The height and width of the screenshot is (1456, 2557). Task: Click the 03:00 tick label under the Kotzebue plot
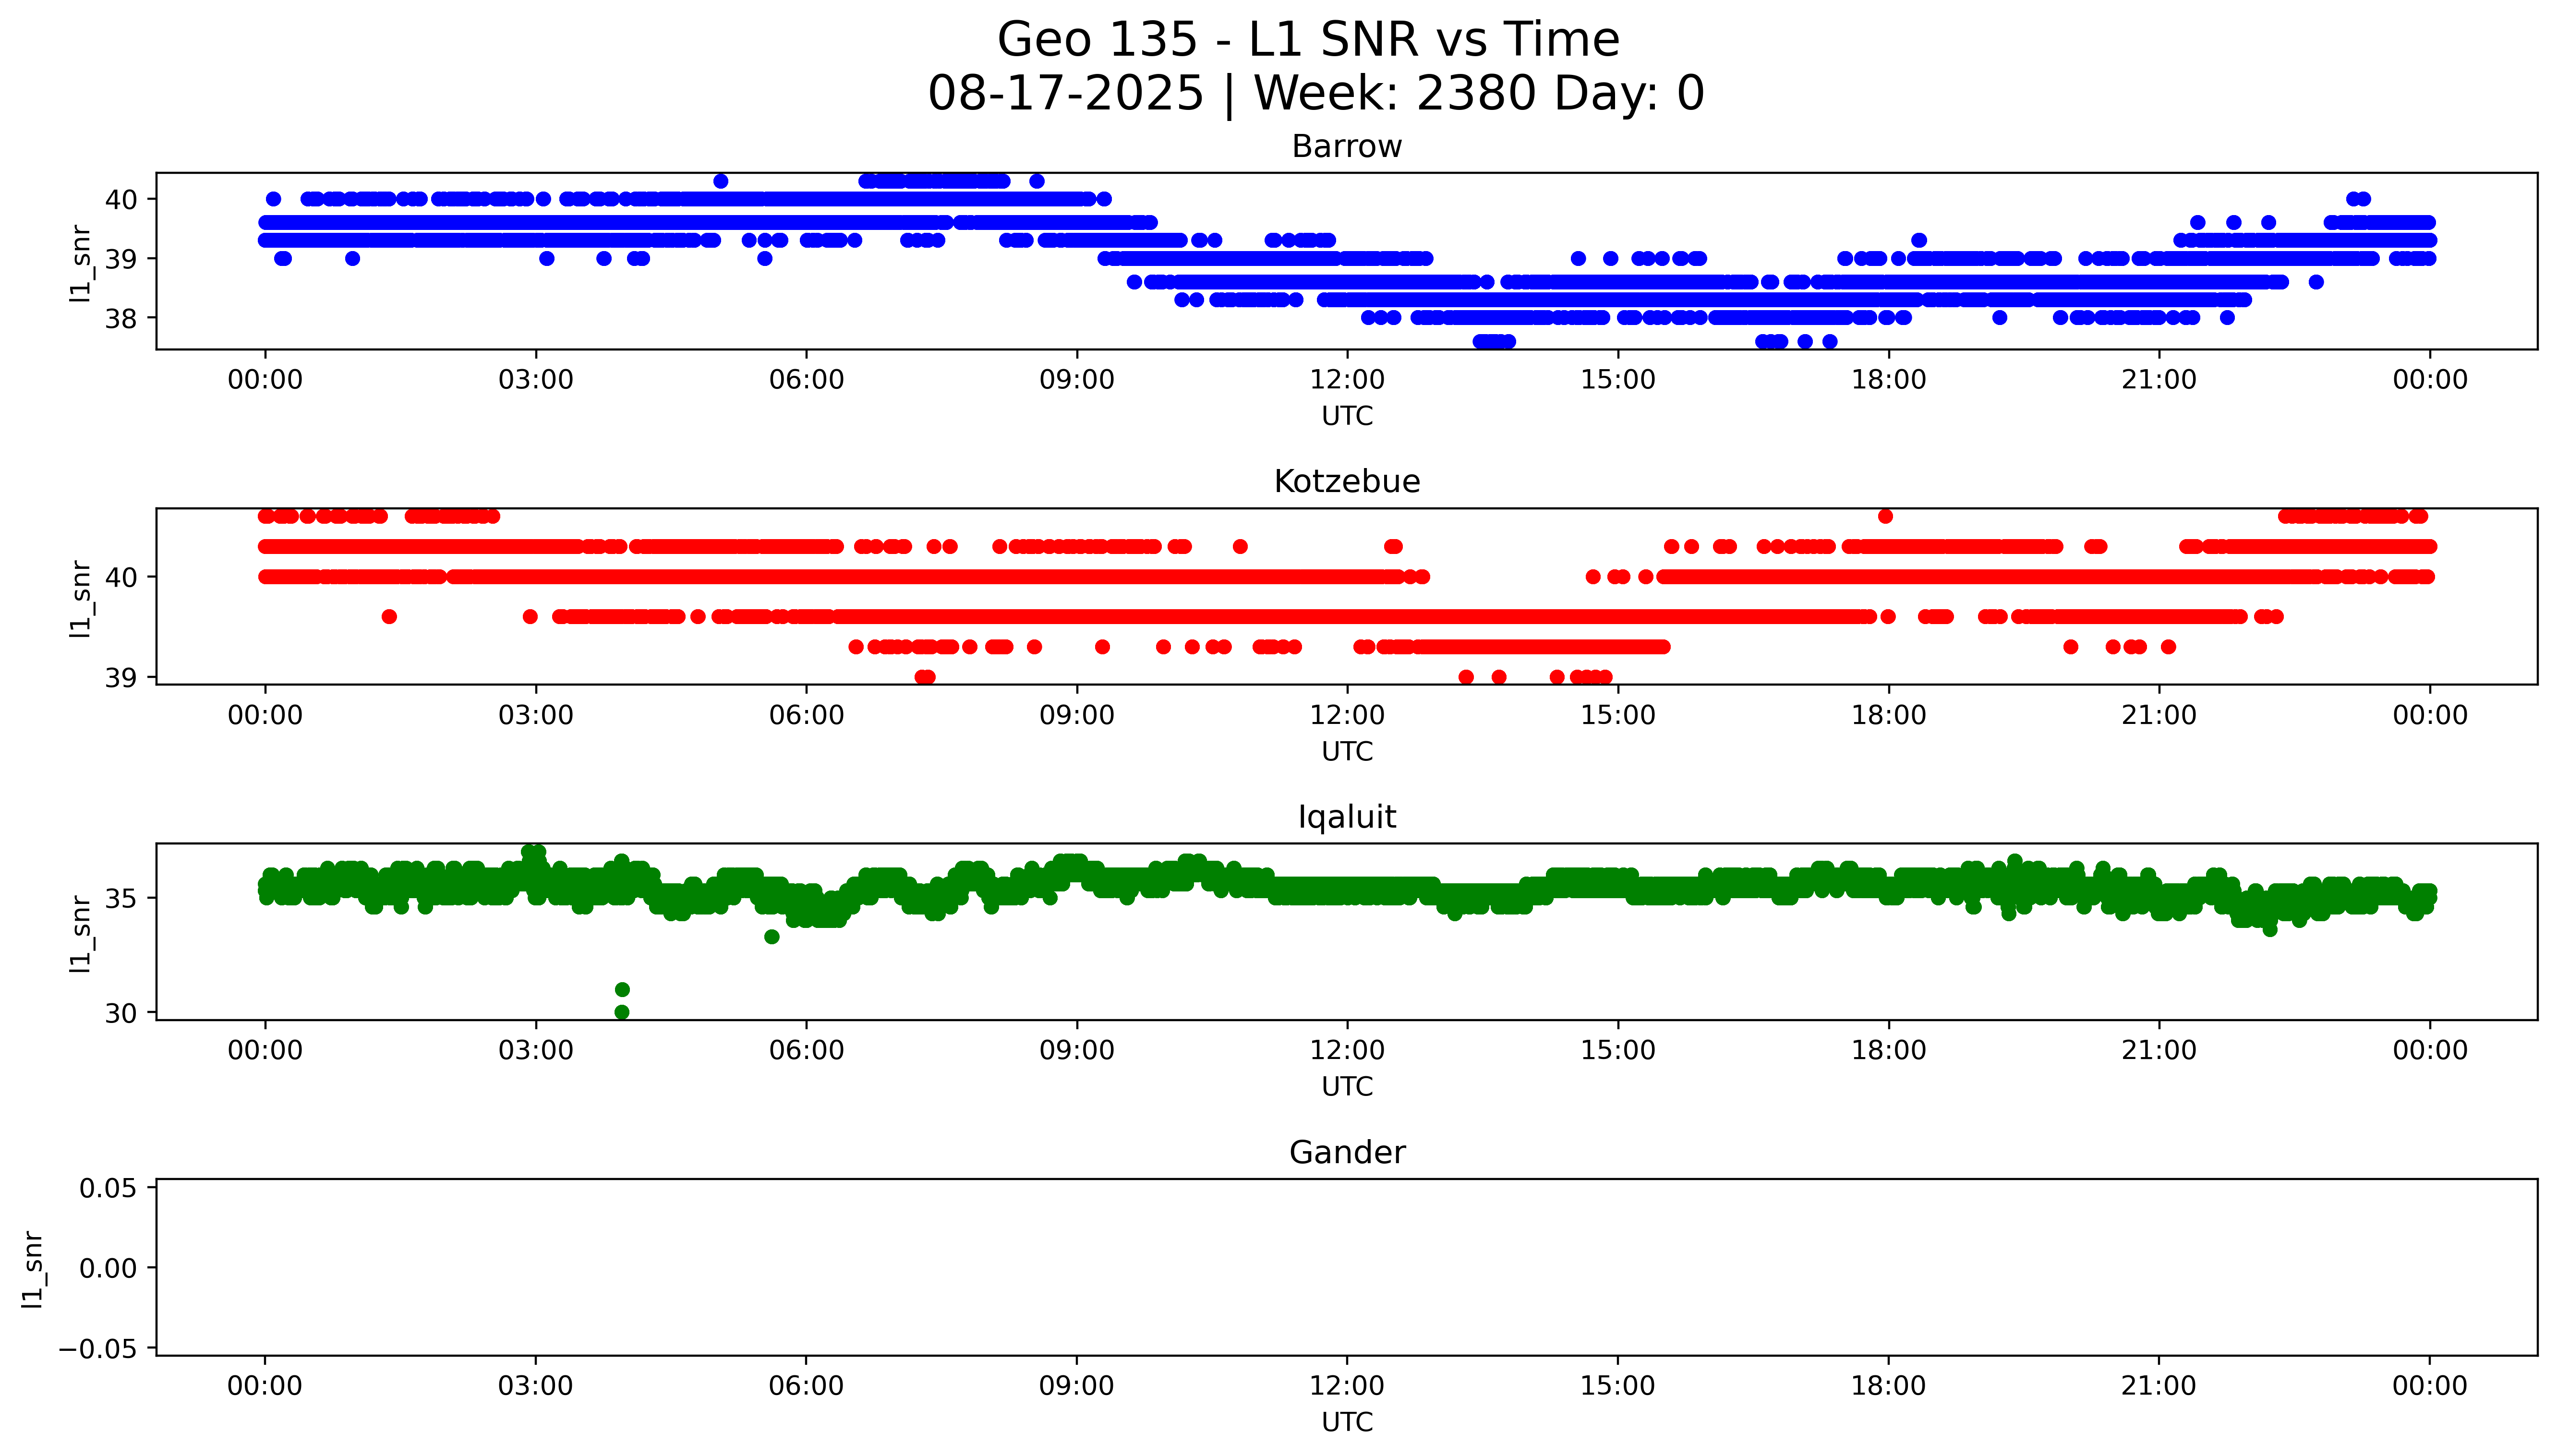point(535,715)
